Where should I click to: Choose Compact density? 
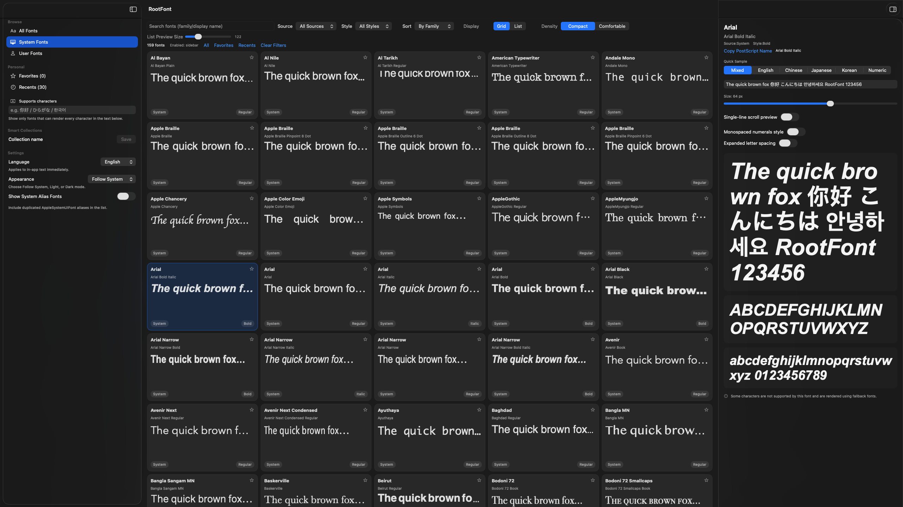[578, 26]
